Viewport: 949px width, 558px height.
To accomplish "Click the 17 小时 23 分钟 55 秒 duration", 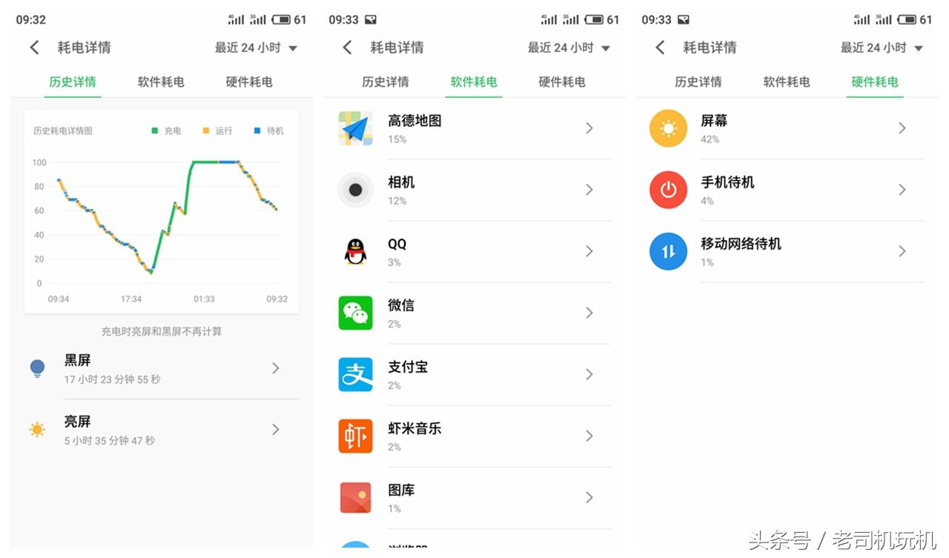I will click(x=112, y=379).
